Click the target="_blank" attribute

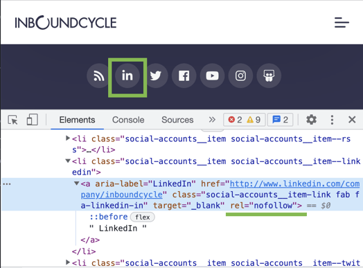(188, 205)
